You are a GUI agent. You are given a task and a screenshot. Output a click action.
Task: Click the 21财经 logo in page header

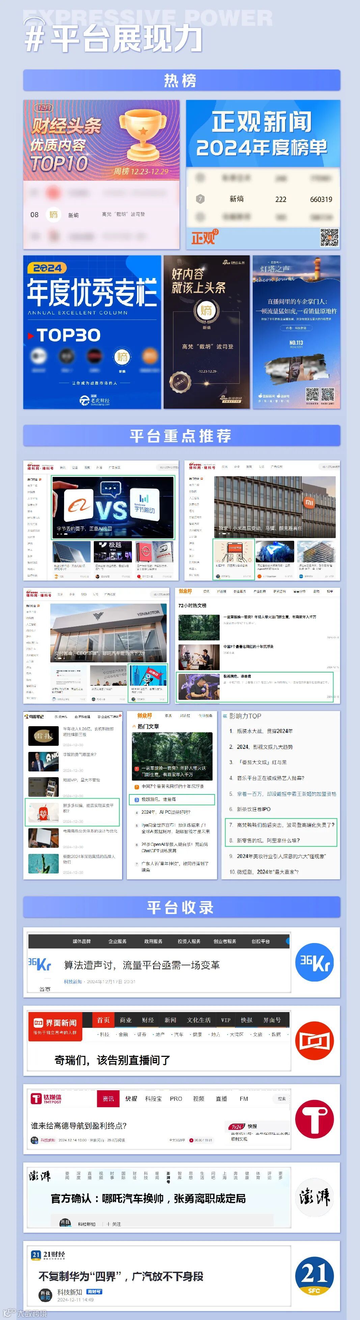[x=48, y=1255]
